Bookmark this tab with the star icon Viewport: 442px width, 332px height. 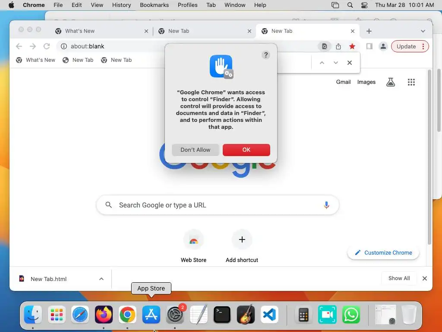352,46
